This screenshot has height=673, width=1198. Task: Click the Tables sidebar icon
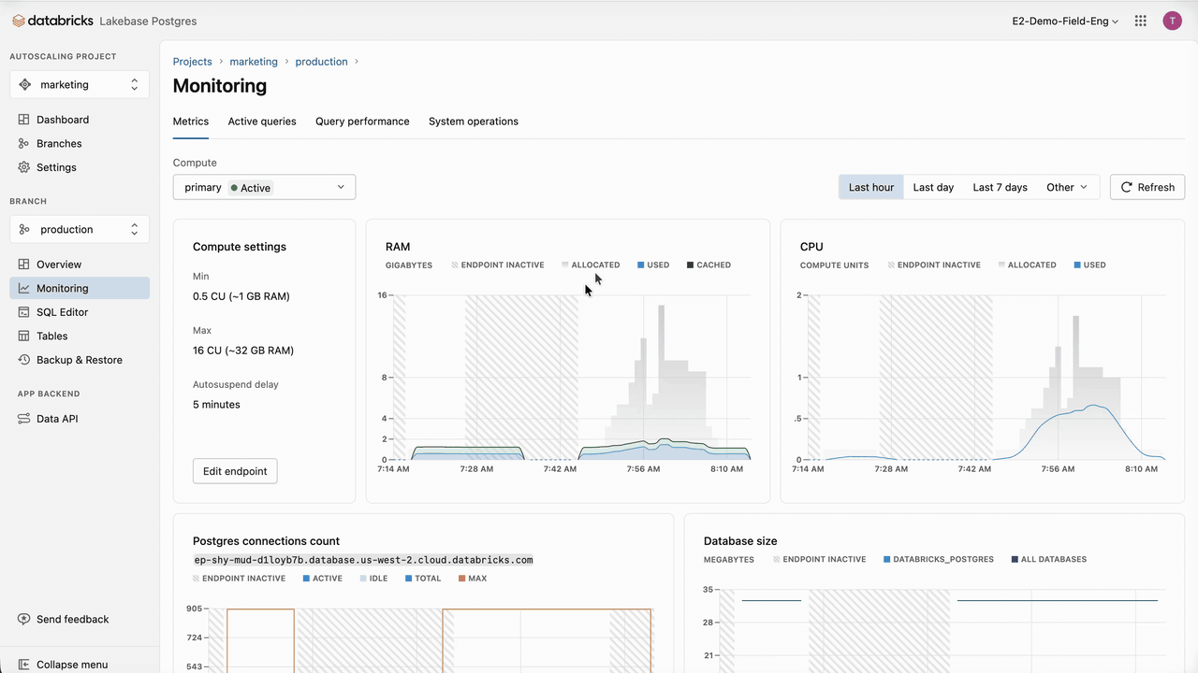[24, 336]
